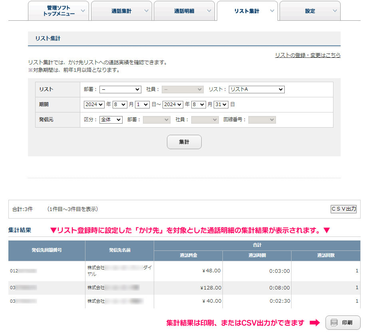Click the printer icon on 印刷 button
This screenshot has width=369, height=333.
(334, 323)
